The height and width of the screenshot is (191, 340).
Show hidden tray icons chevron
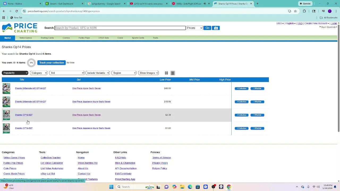[297, 187]
